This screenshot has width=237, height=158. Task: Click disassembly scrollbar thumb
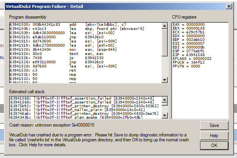coord(164,42)
